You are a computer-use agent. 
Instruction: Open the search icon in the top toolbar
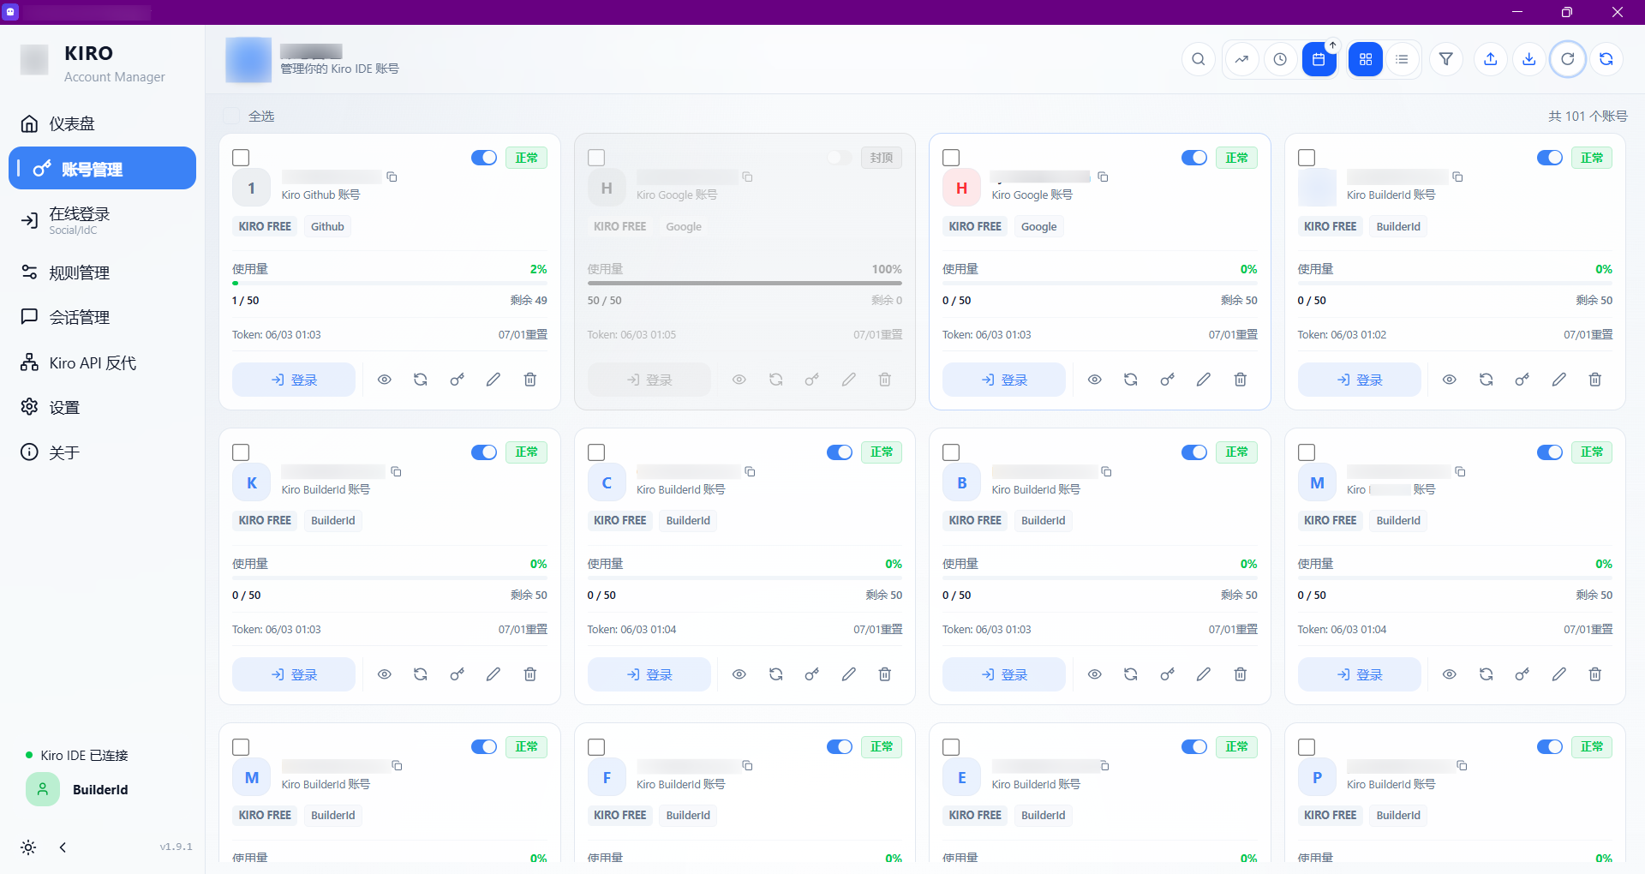(x=1199, y=59)
